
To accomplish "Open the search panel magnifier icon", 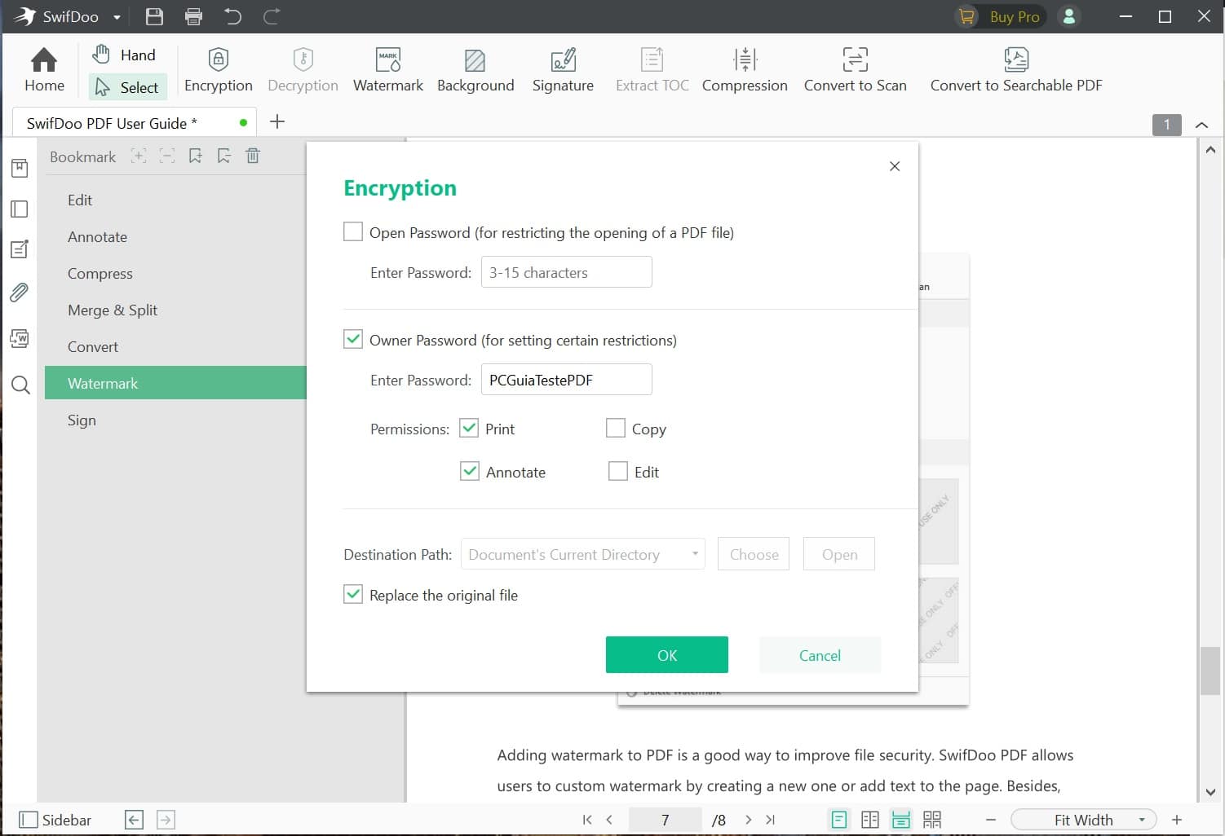I will (20, 385).
